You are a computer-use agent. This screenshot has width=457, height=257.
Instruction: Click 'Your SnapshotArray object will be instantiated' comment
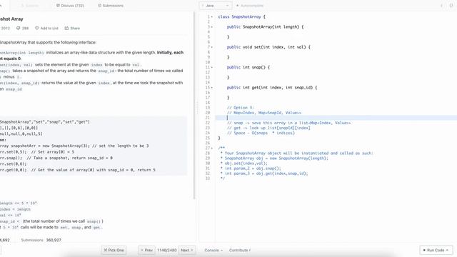296,153
